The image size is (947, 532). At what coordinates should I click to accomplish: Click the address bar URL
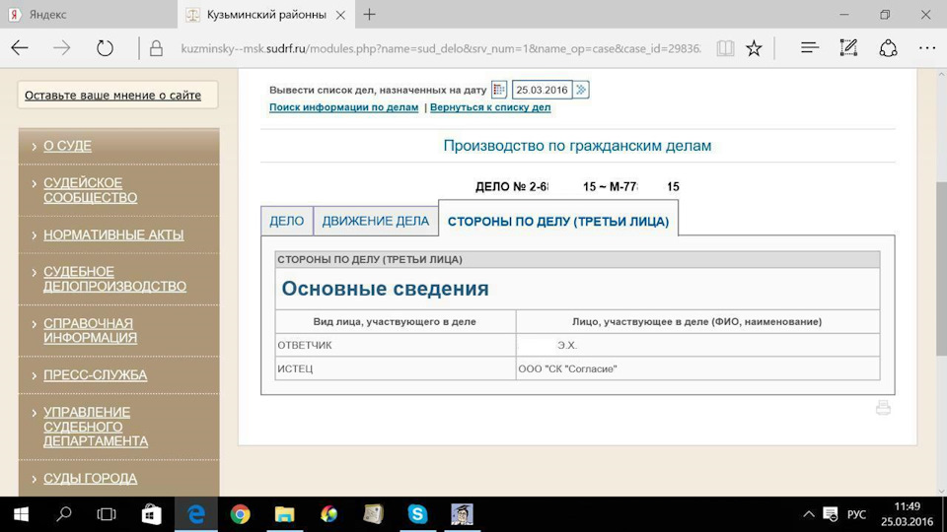click(441, 48)
